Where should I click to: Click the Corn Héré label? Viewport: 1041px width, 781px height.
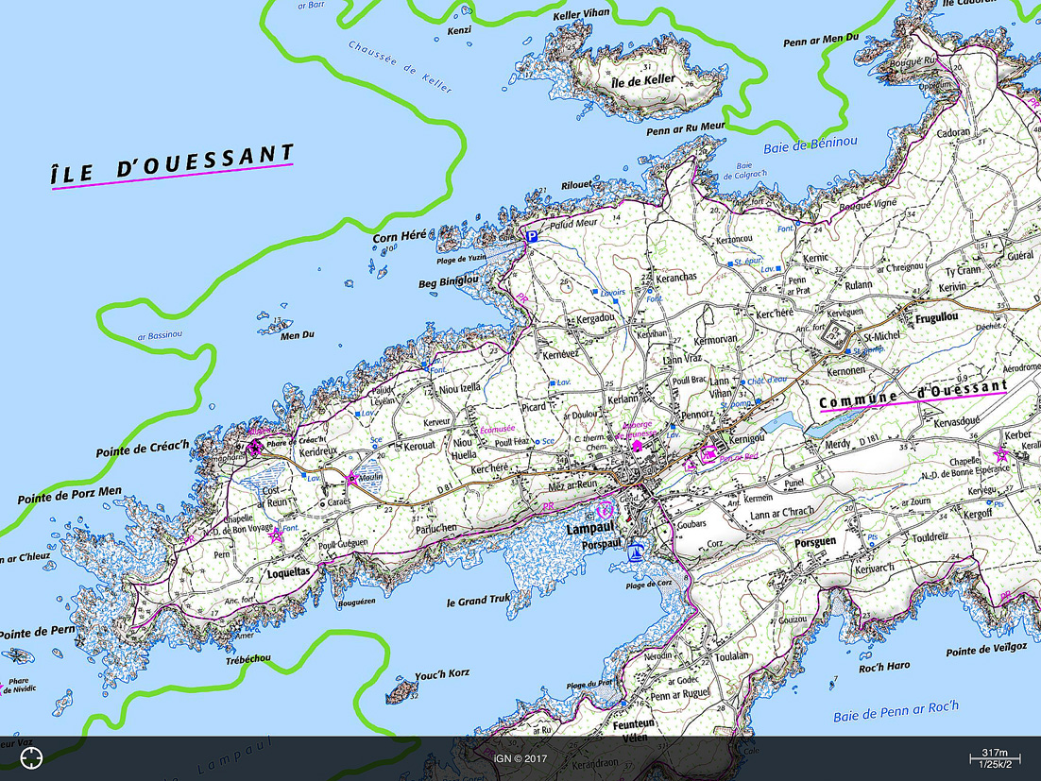pos(399,236)
